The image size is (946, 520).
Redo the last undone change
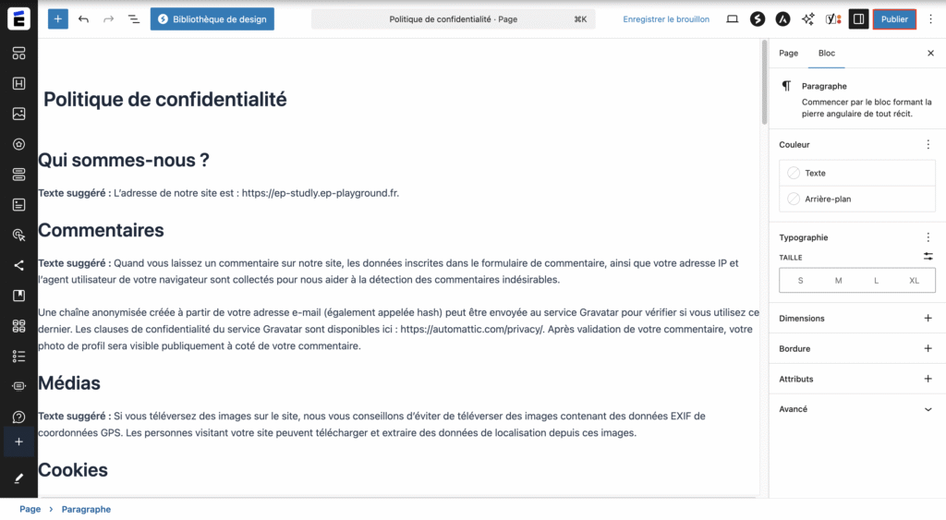109,18
